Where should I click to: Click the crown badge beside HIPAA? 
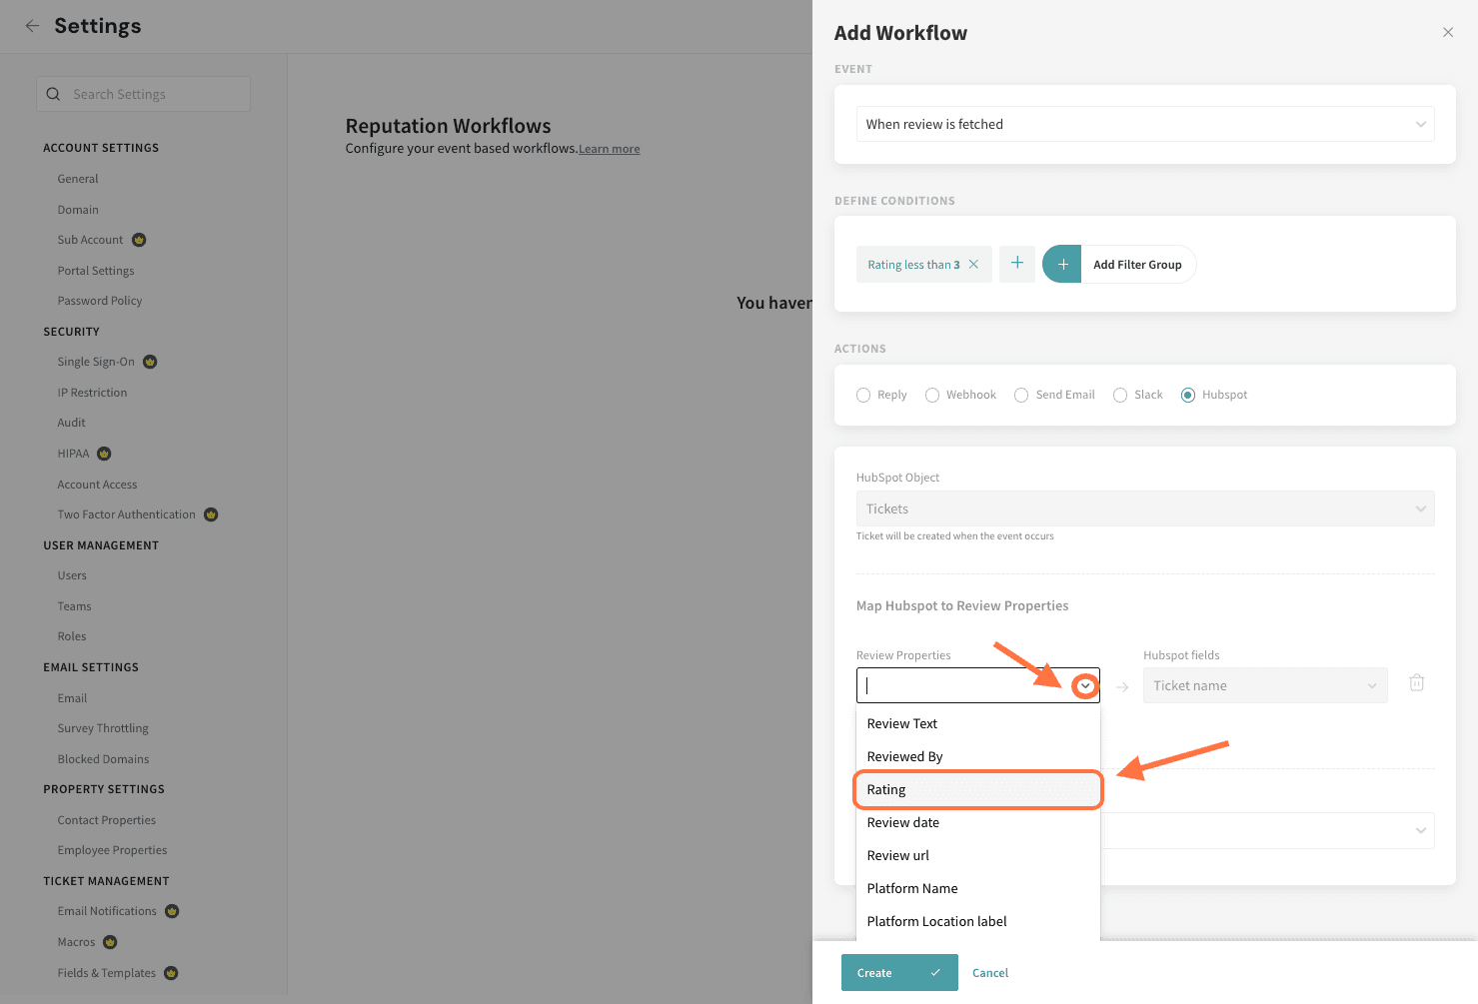coord(104,454)
